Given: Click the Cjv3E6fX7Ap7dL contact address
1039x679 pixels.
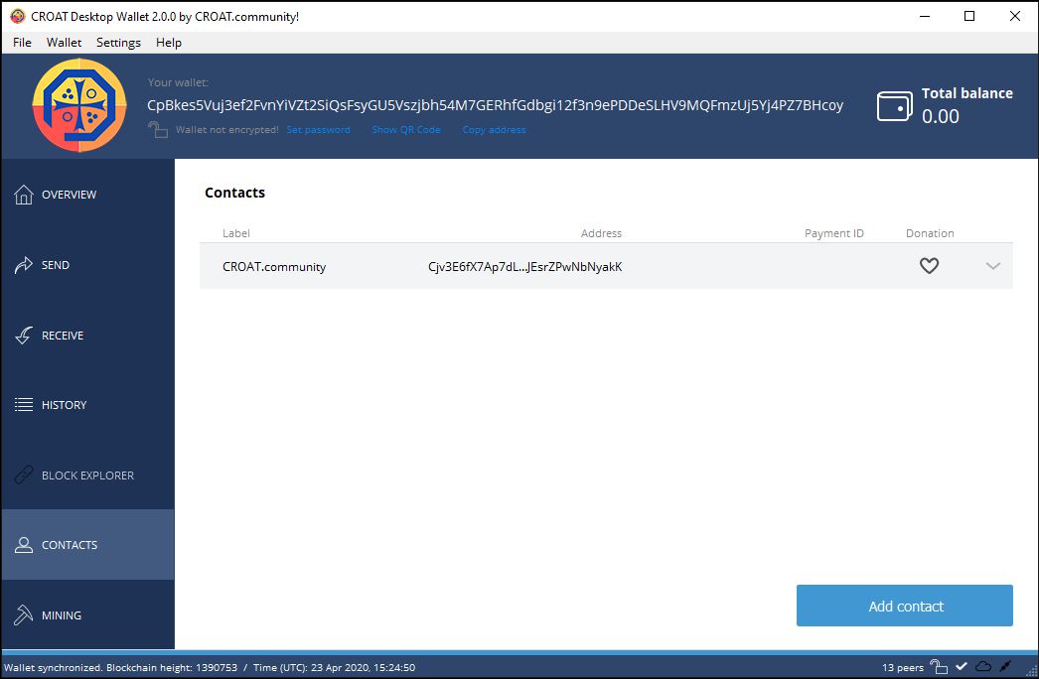Looking at the screenshot, I should tap(524, 267).
